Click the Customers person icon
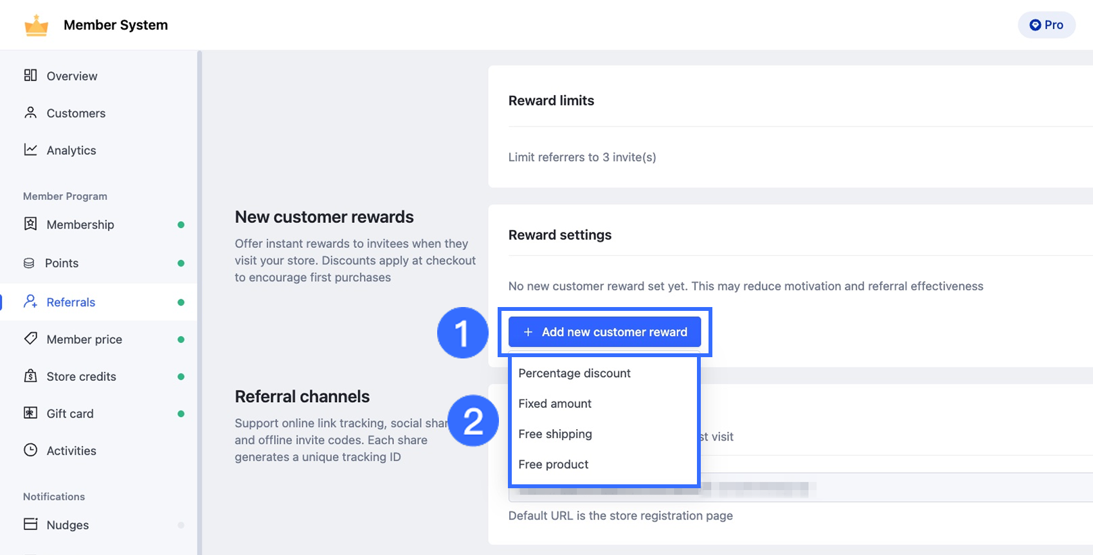Viewport: 1093px width, 555px height. tap(30, 112)
